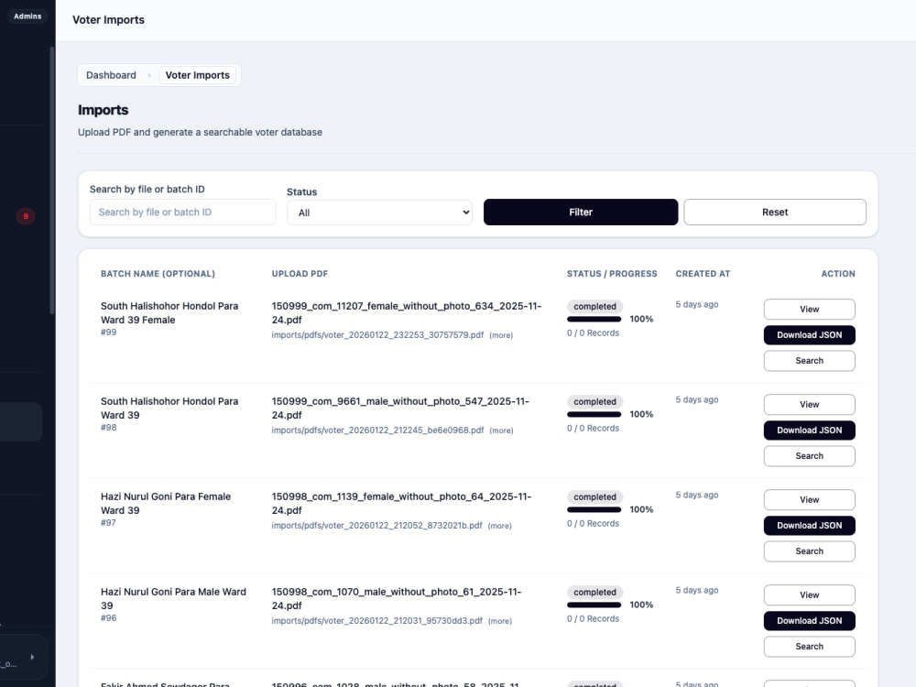Click the red 9 notification badge
916x687 pixels.
(x=25, y=216)
